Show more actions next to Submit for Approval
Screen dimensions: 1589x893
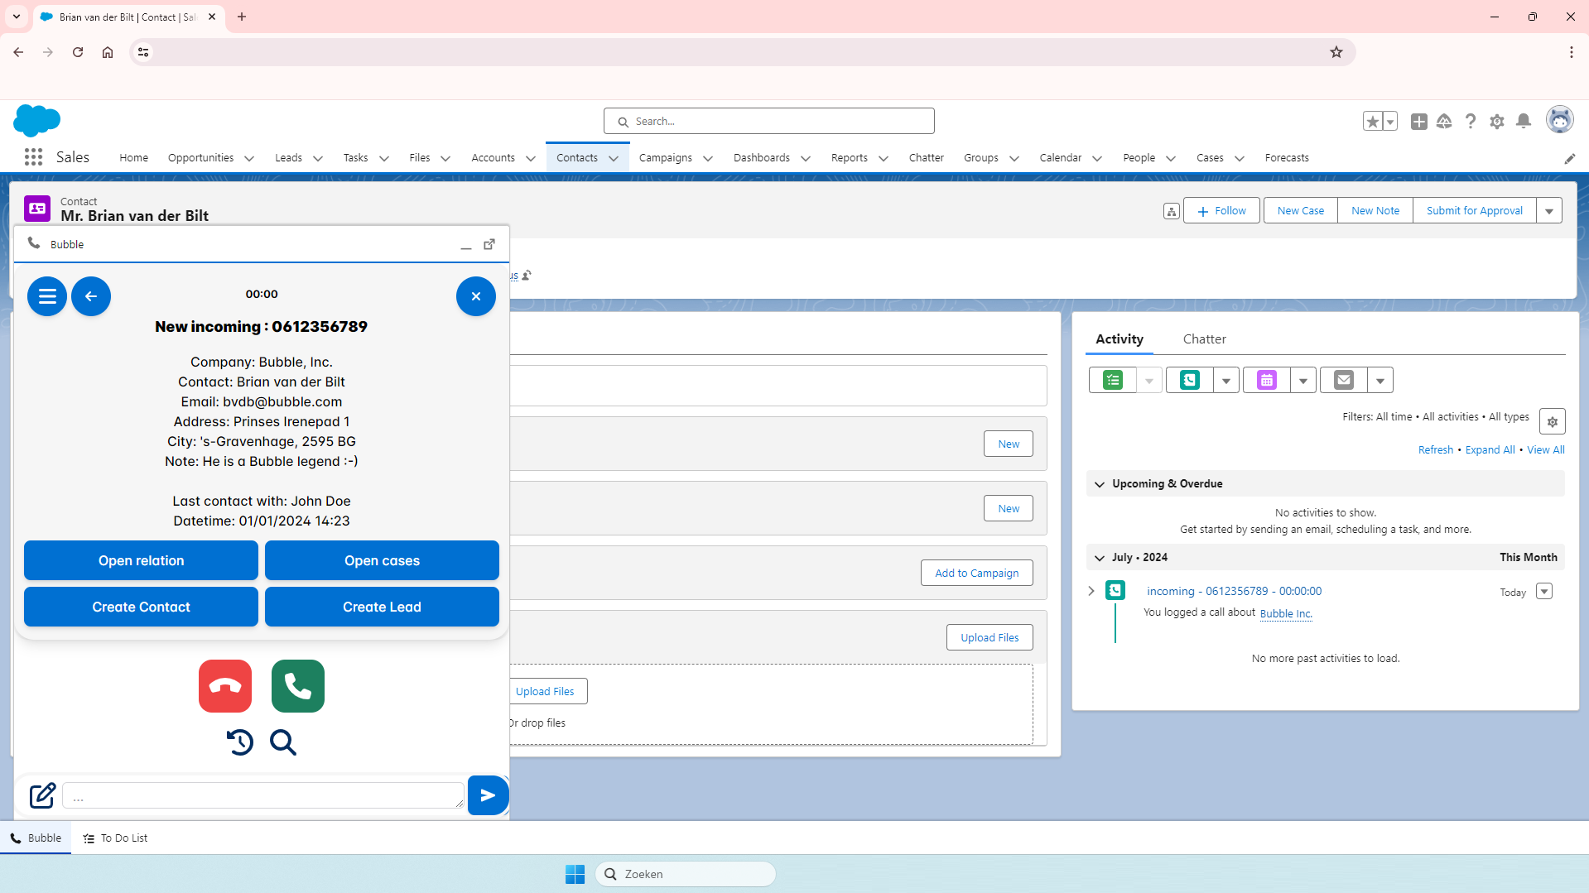click(1548, 211)
